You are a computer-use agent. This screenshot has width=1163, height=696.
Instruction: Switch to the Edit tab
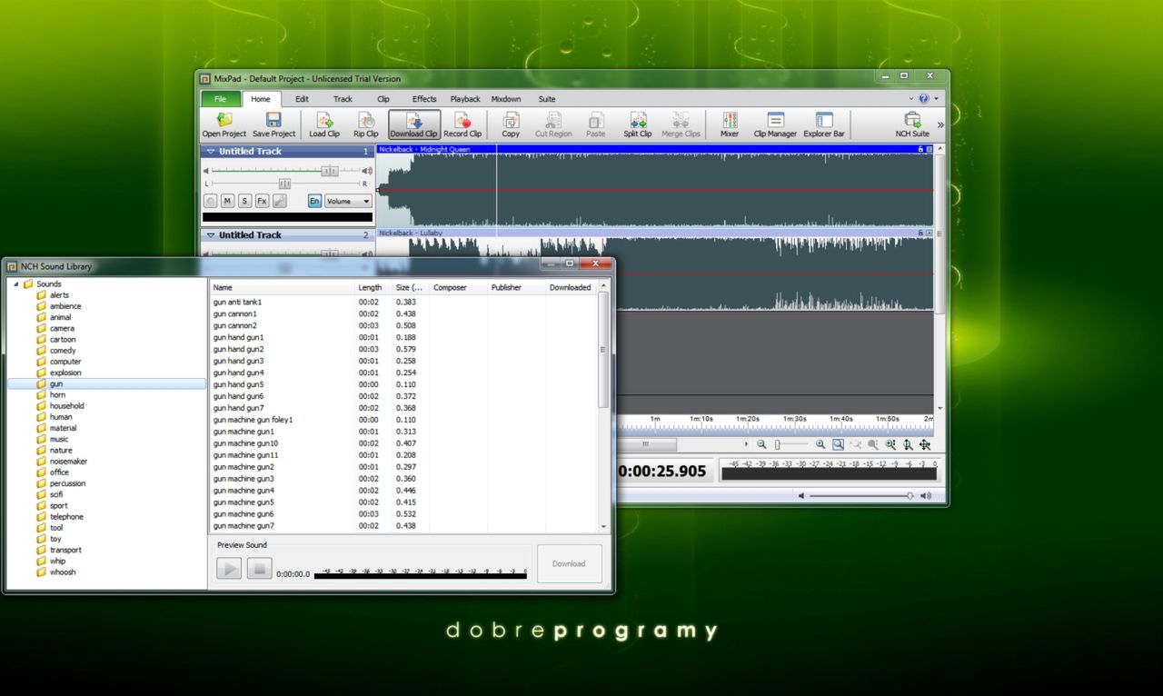coord(302,99)
